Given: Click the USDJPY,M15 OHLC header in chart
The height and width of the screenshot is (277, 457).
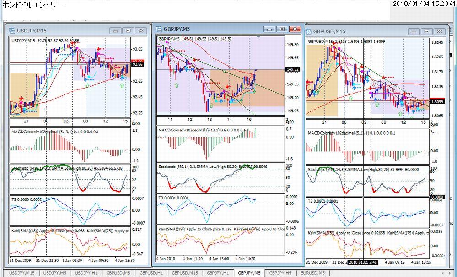Looking at the screenshot, I should point(45,41).
